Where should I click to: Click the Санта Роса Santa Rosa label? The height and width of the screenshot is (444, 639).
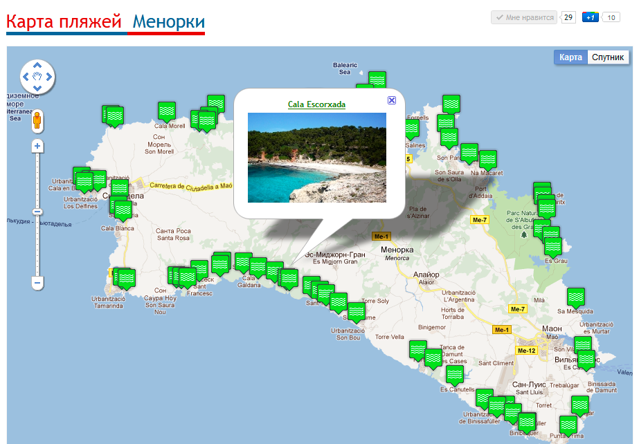coord(173,234)
